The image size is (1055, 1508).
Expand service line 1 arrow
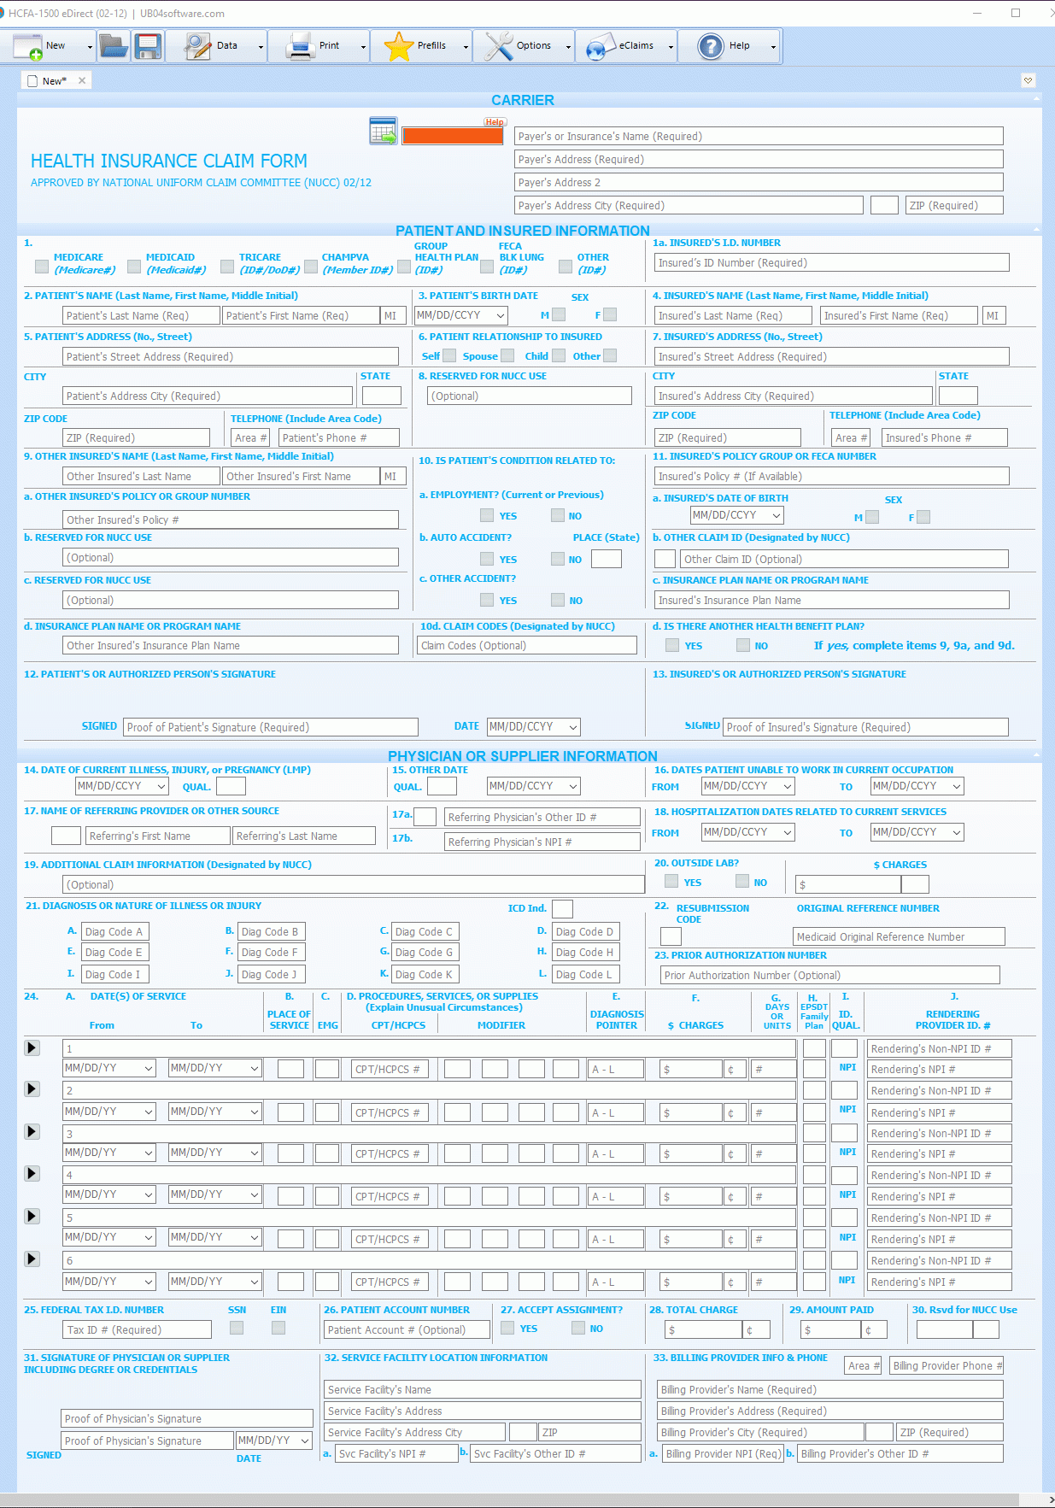pos(32,1047)
